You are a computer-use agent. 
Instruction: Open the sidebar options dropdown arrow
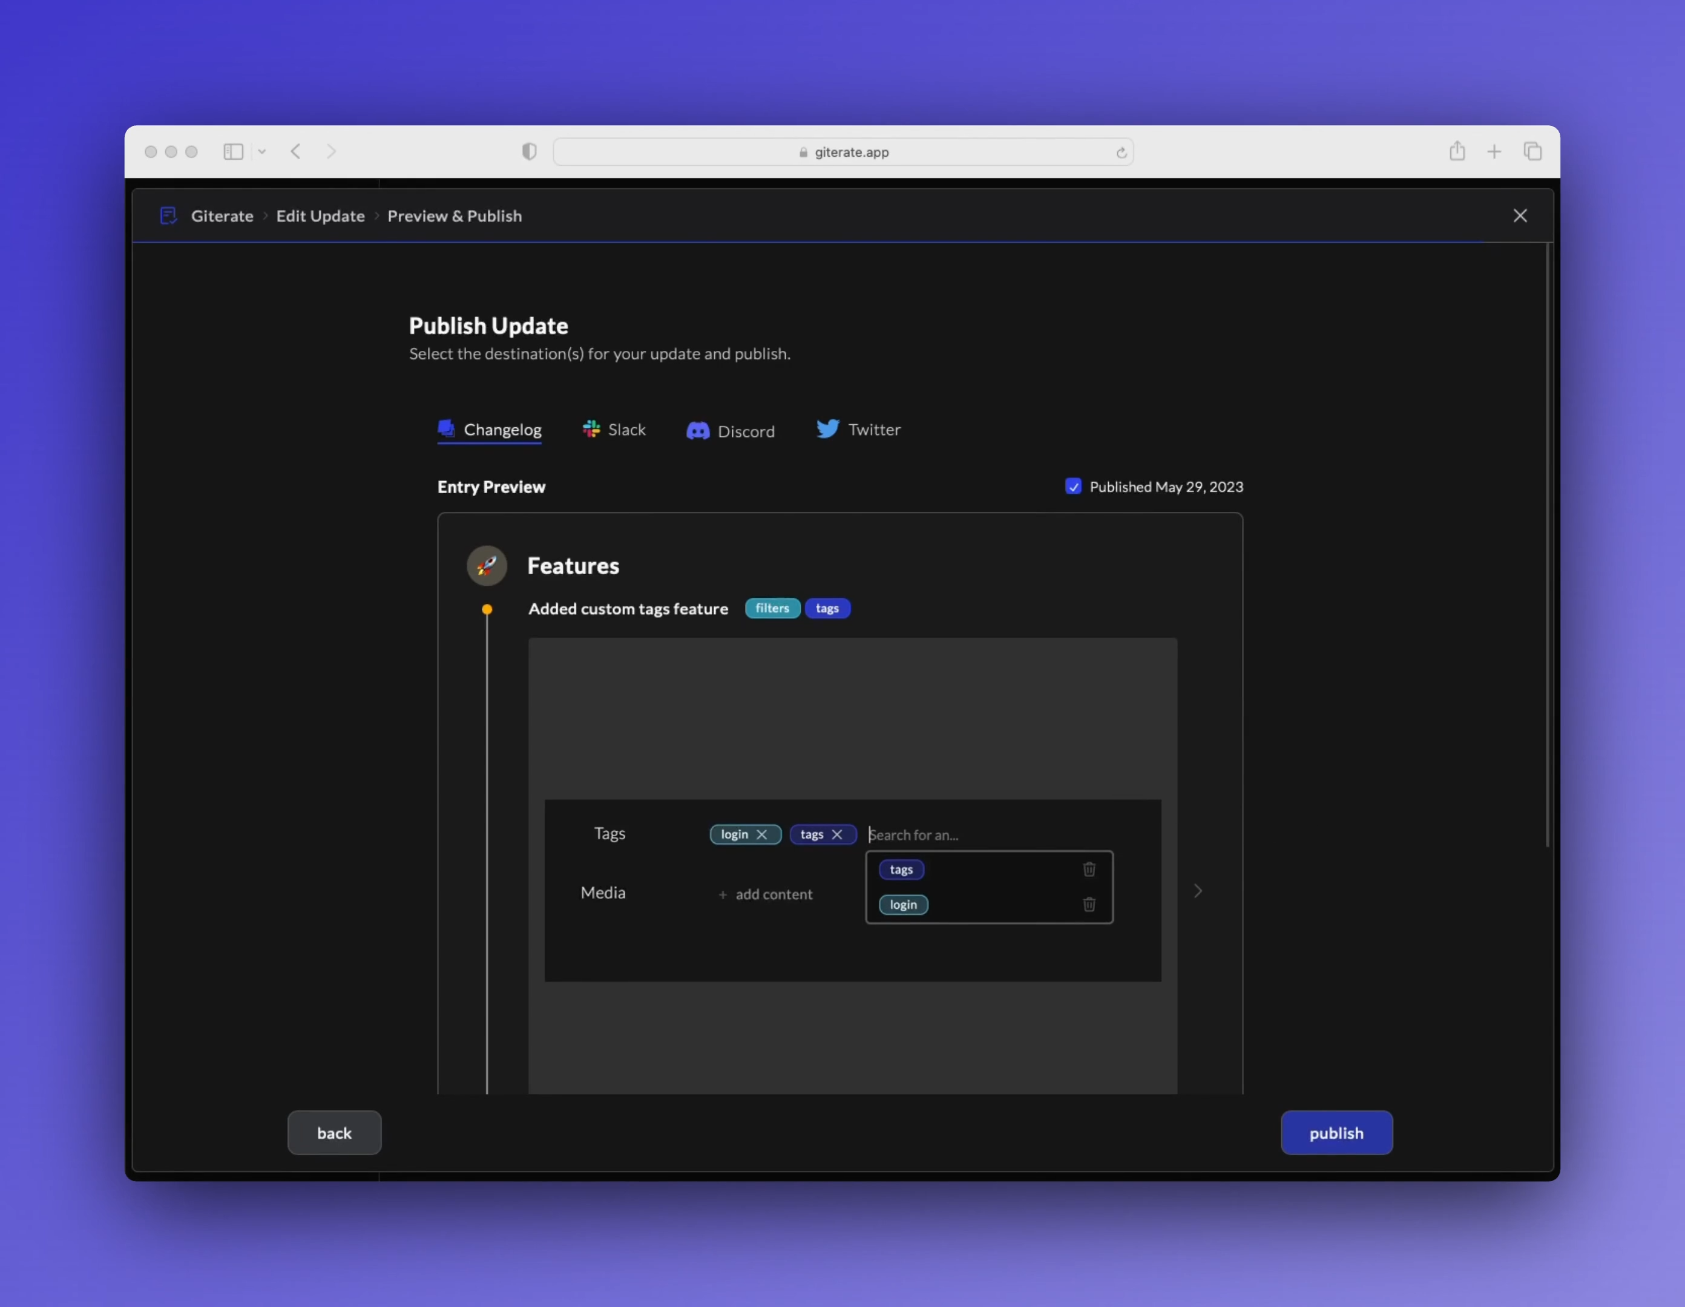(x=262, y=152)
